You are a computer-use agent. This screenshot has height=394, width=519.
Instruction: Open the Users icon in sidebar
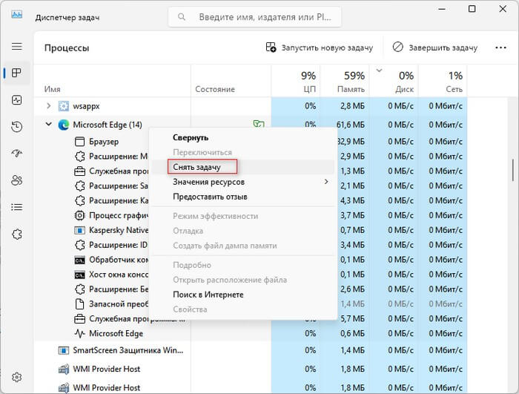[16, 180]
